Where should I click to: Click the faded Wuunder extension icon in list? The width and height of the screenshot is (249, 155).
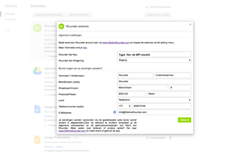coord(37,28)
